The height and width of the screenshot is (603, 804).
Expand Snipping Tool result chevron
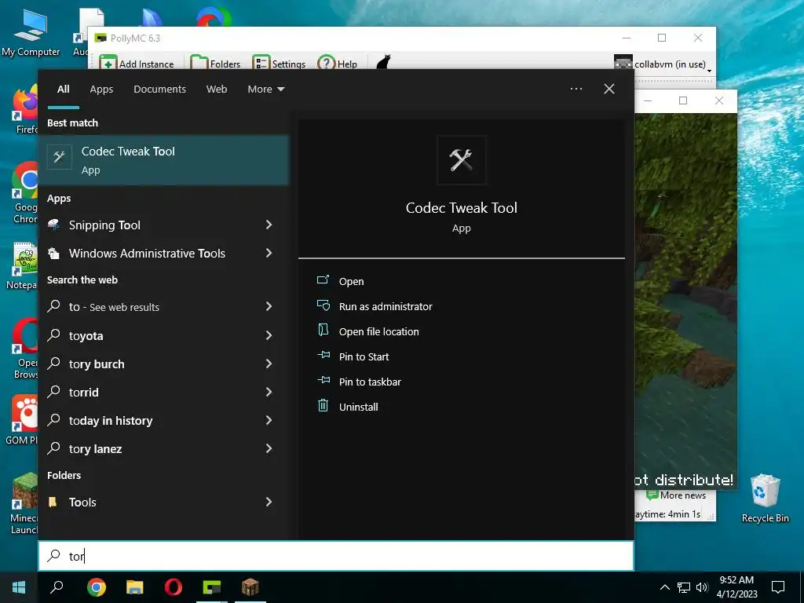269,225
